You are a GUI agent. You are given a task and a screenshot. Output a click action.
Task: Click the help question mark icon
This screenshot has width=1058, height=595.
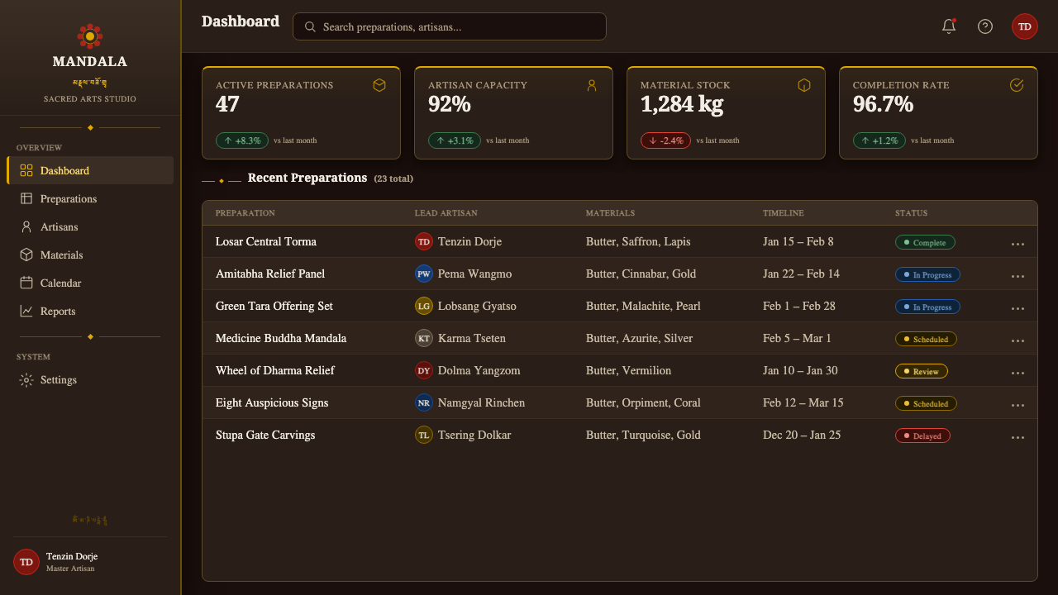point(985,26)
